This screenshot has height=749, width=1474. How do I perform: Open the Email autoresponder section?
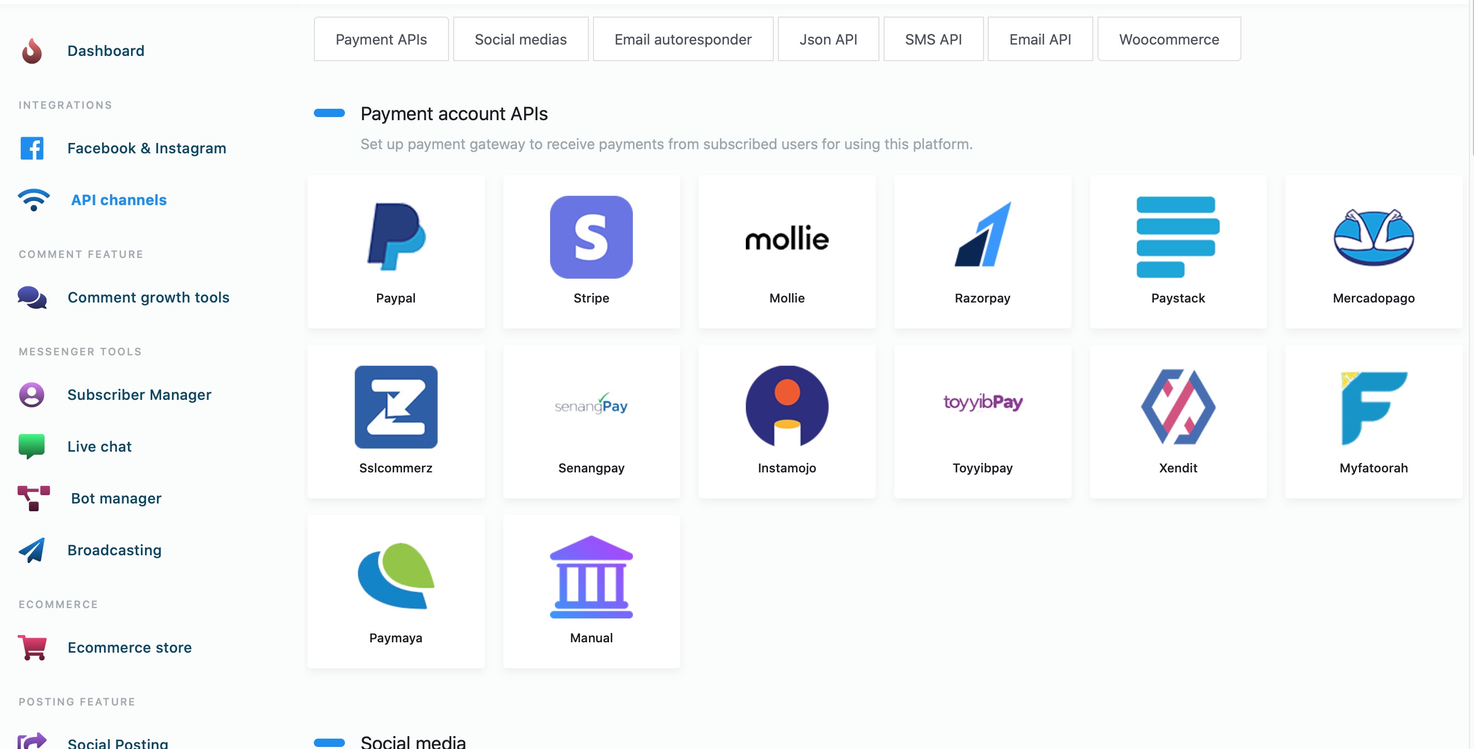coord(684,38)
